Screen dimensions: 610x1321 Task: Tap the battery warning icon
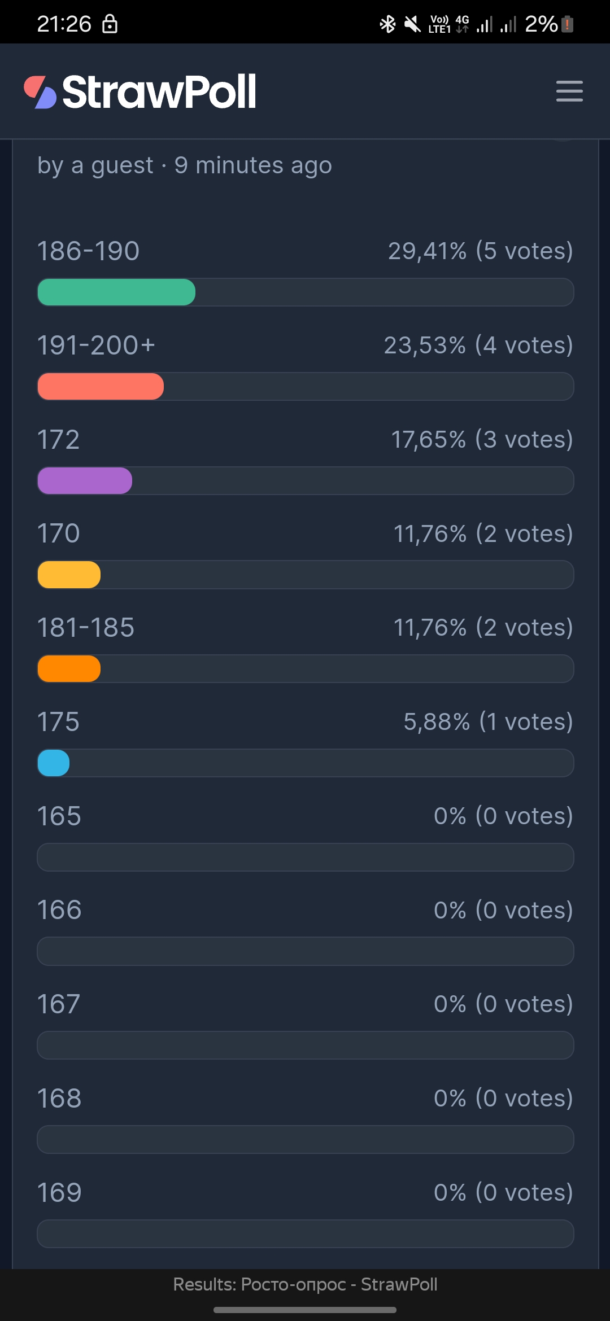click(x=567, y=24)
